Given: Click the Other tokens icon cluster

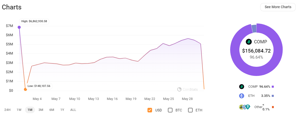Looking at the screenshot, I should 245,107.
